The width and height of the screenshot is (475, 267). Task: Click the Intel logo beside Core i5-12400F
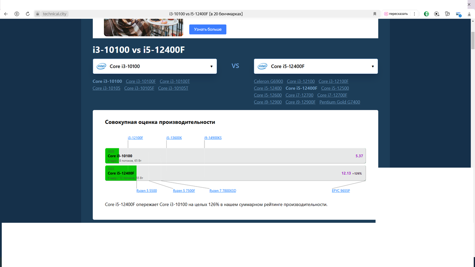click(x=262, y=66)
